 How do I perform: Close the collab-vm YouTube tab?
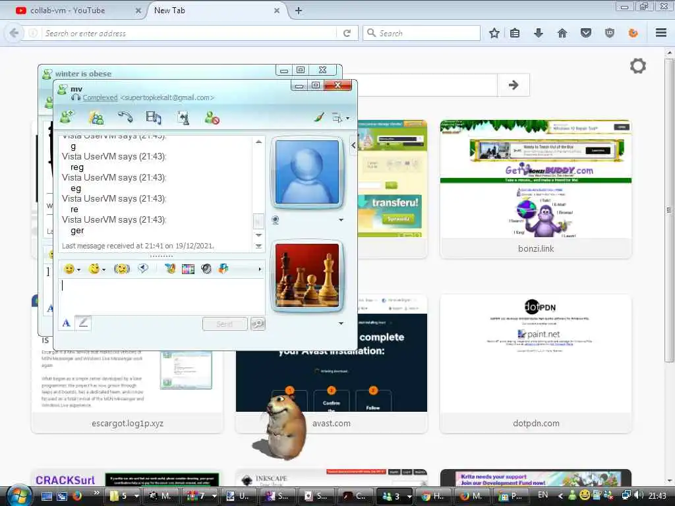(138, 11)
